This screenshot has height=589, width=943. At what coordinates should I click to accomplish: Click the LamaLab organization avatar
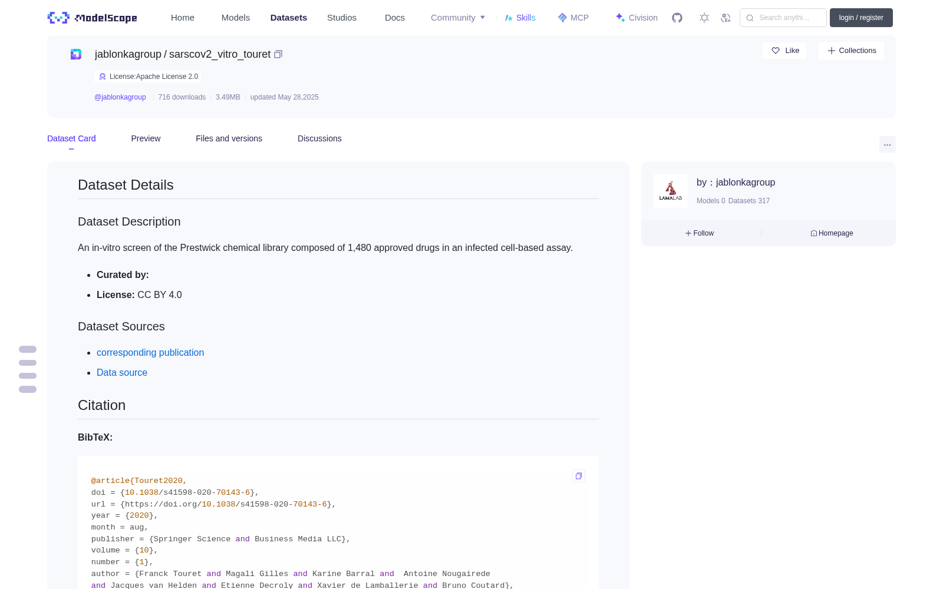pyautogui.click(x=671, y=191)
